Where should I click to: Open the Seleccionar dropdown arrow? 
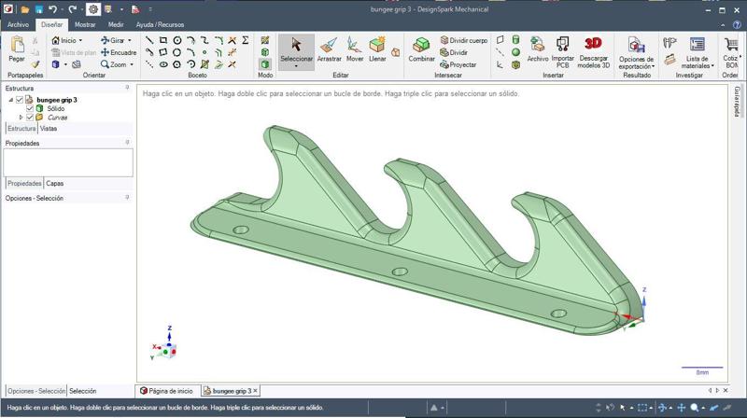coord(297,67)
